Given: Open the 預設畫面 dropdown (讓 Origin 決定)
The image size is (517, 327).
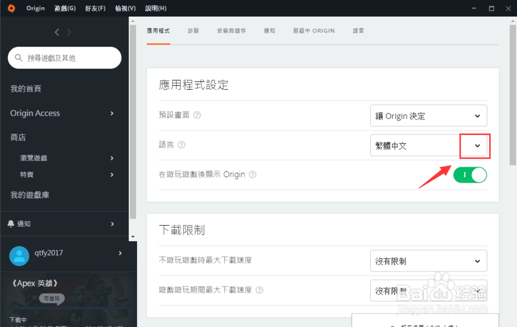Looking at the screenshot, I should (428, 116).
